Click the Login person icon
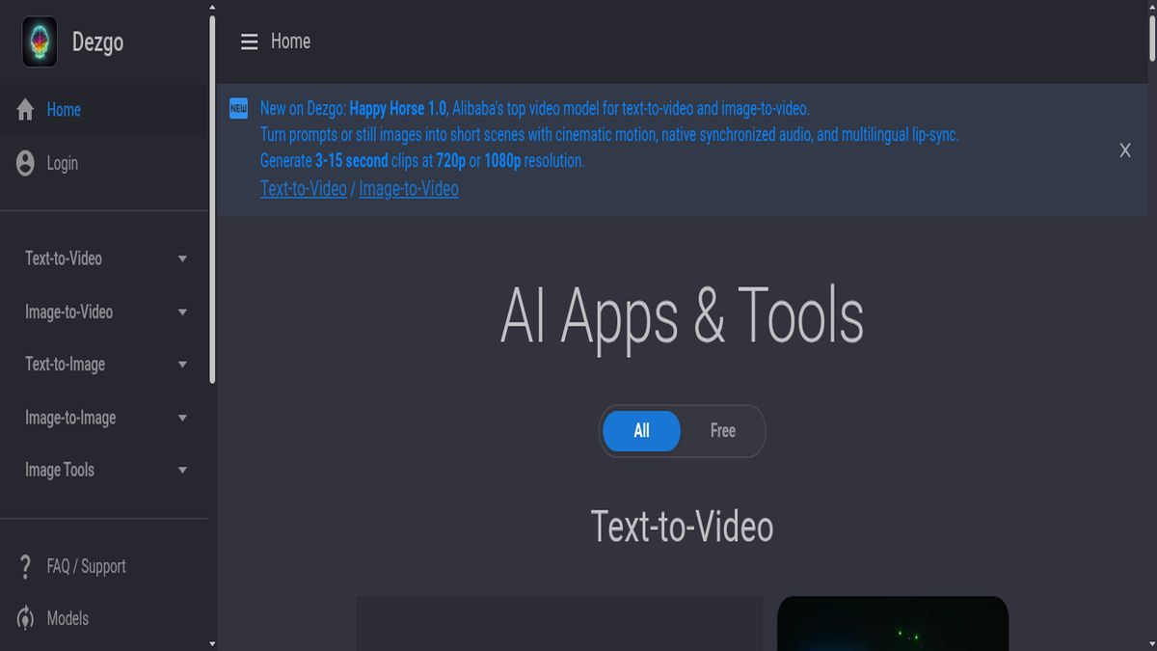Viewport: 1157px width, 651px height. coord(25,163)
